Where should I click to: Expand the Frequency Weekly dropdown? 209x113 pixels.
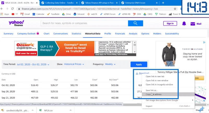pos(110,64)
